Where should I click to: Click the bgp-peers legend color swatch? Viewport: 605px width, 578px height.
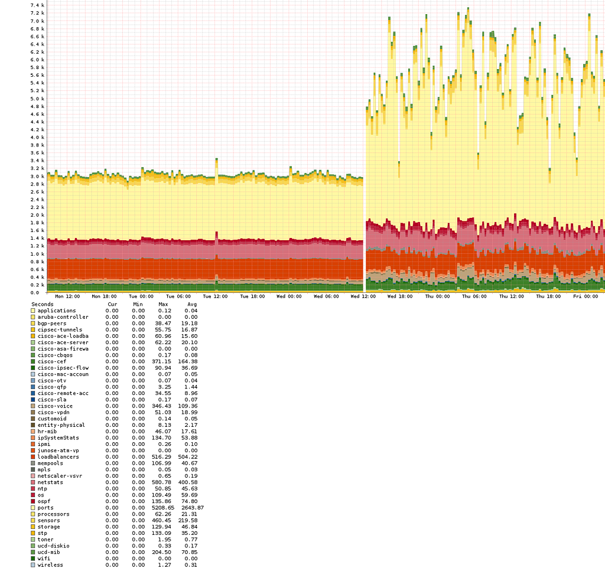(x=33, y=323)
